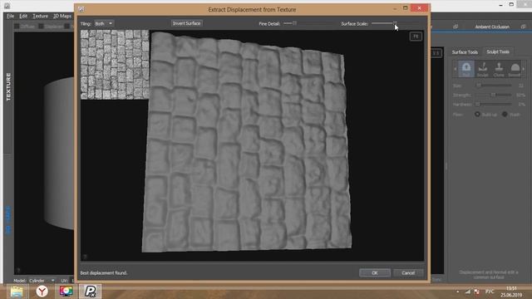Click the taskbar clock showing 25.06.2019

point(511,292)
